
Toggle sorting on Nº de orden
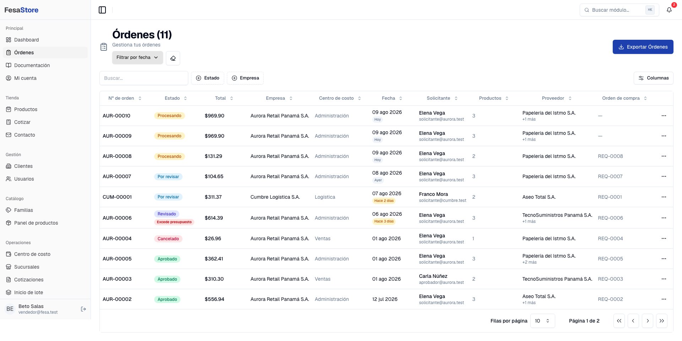pos(125,98)
